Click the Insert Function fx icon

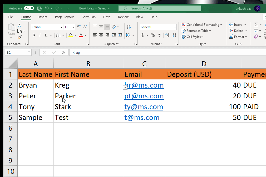click(x=63, y=53)
